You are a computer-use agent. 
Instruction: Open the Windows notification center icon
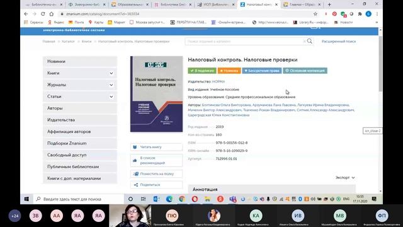coord(374,199)
